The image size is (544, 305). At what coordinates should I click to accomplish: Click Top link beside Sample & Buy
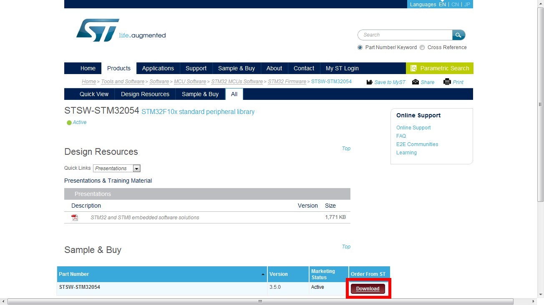(x=346, y=247)
